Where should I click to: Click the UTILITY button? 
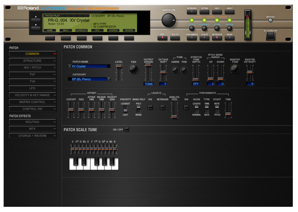[x=175, y=38]
